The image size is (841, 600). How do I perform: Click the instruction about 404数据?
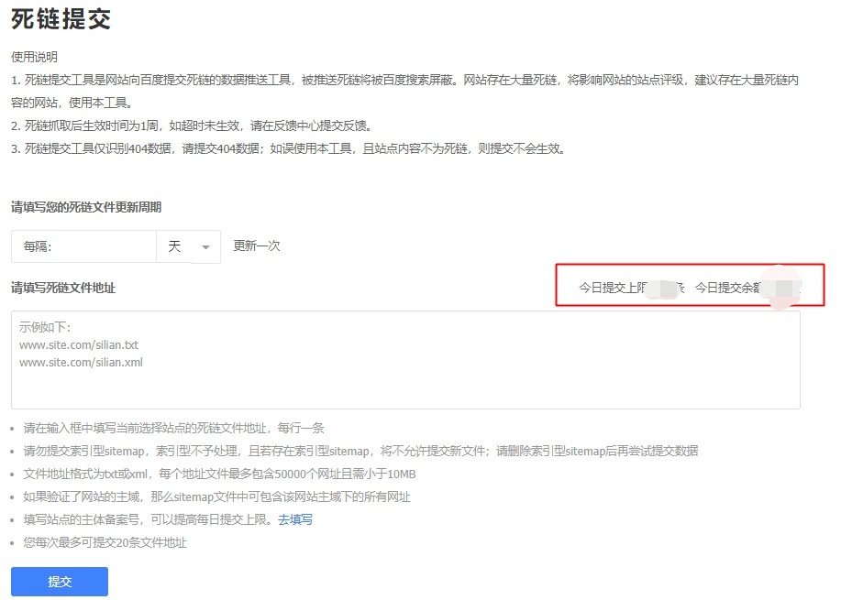click(x=293, y=148)
